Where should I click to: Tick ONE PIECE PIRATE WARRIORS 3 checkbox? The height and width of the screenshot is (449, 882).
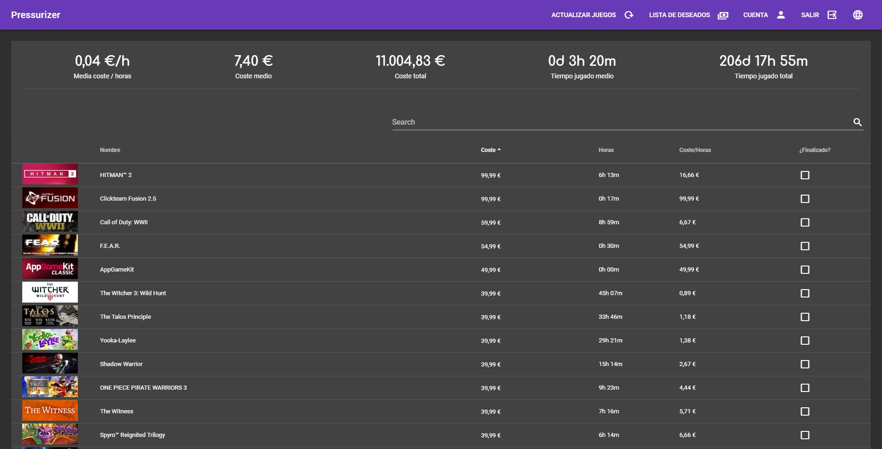click(805, 388)
